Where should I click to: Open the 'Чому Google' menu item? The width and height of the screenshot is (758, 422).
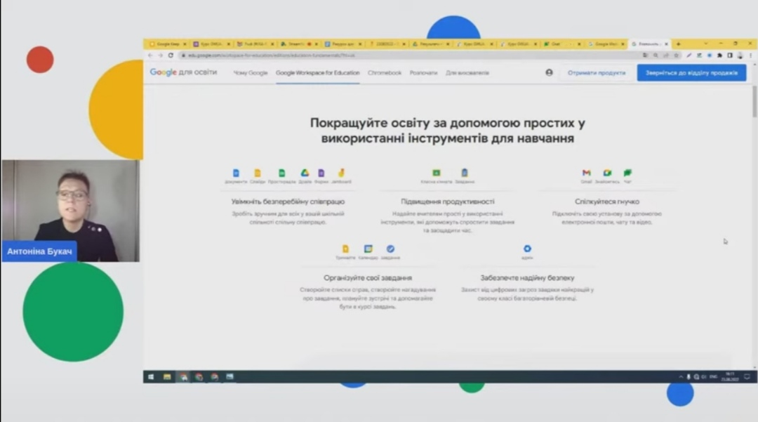(x=251, y=73)
